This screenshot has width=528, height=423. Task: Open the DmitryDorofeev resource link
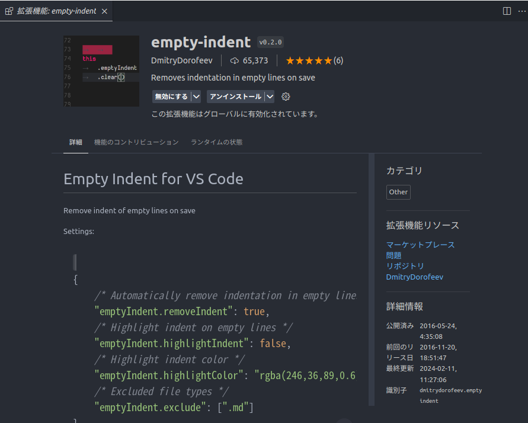click(415, 277)
